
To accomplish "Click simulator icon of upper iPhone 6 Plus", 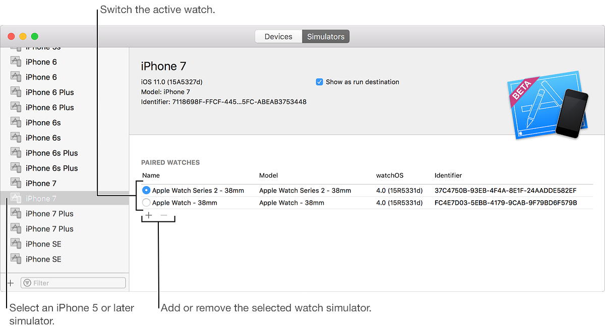I will coord(16,92).
